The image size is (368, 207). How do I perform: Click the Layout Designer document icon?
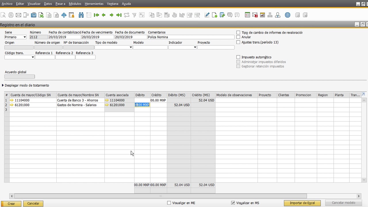tap(214, 15)
